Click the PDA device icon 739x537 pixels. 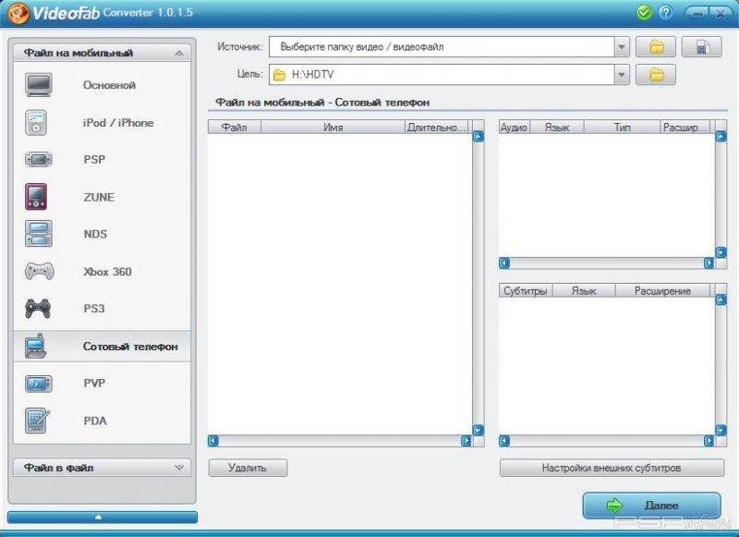[x=37, y=421]
